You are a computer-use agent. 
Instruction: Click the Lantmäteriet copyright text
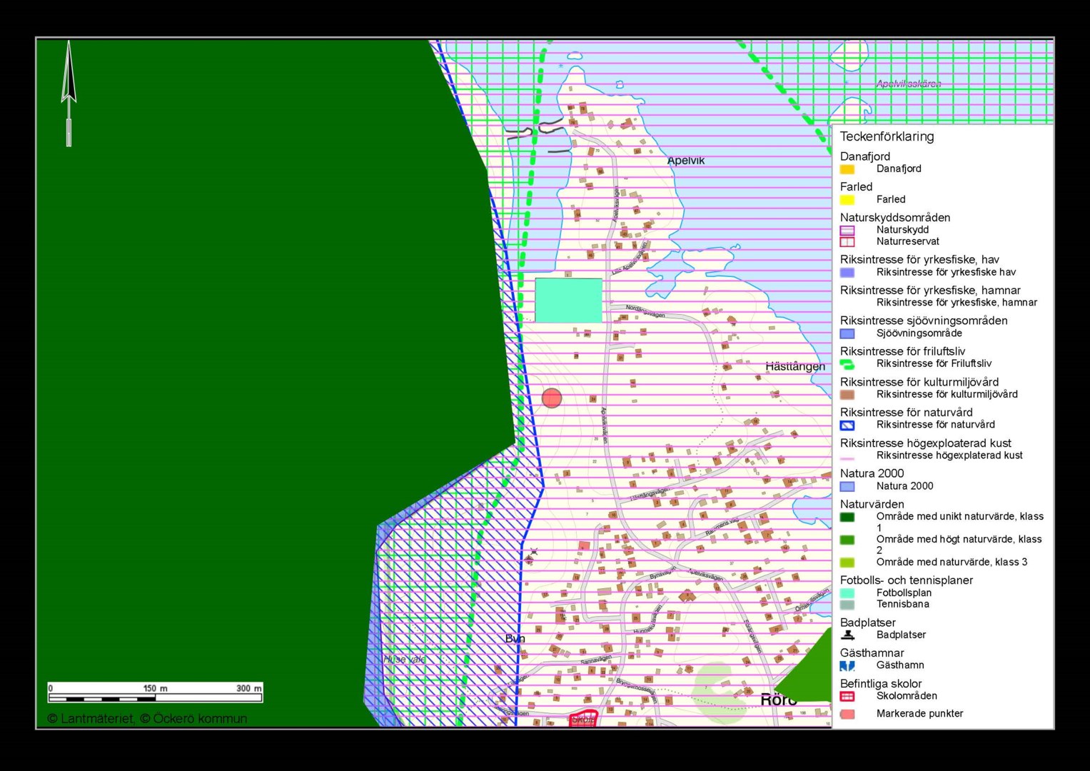tap(147, 719)
